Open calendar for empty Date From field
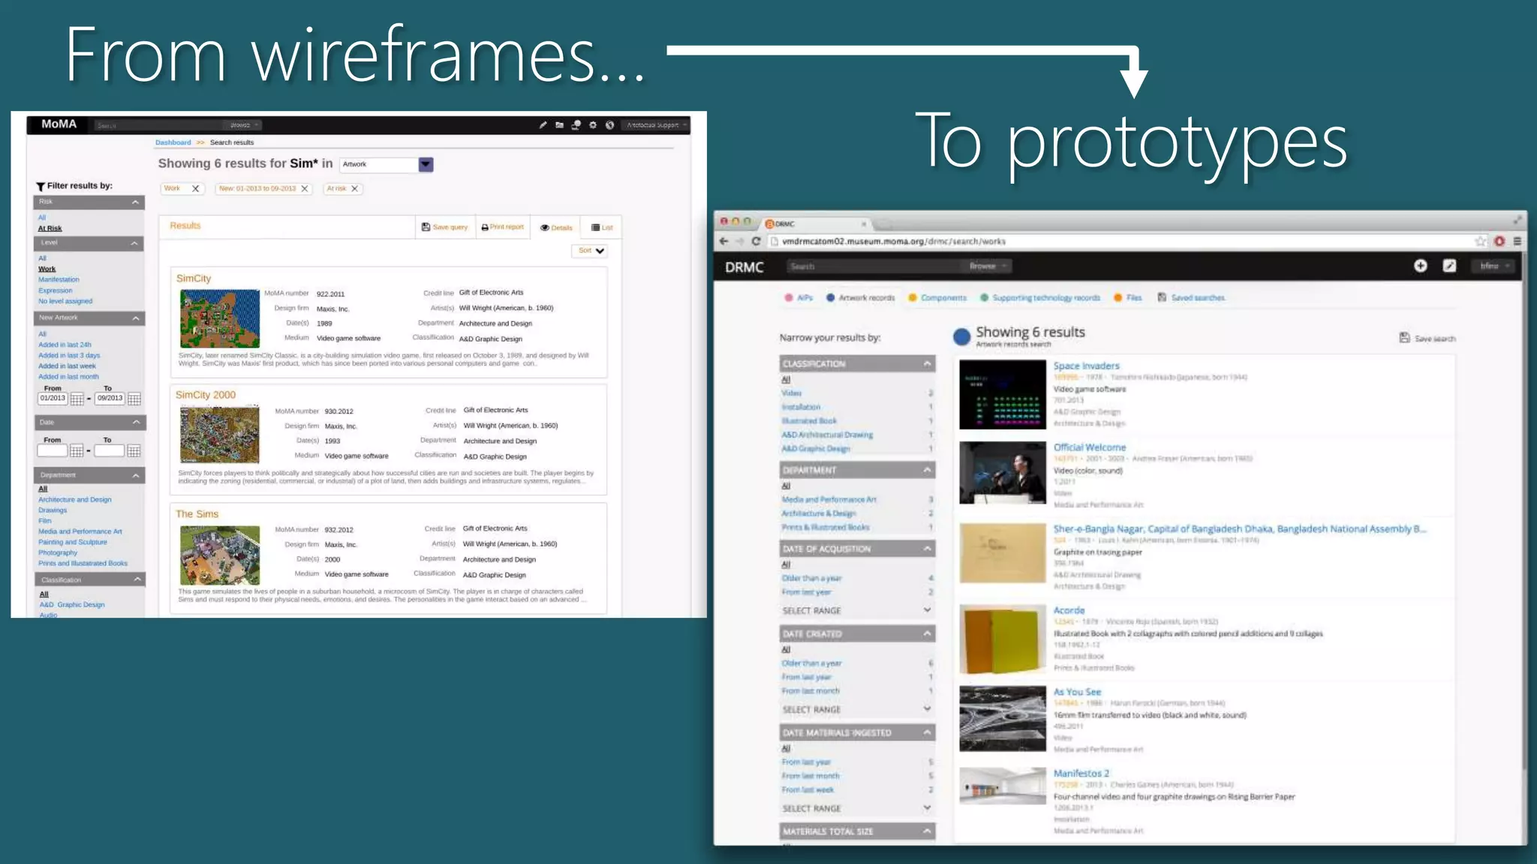Screen dimensions: 1537x864 click(x=77, y=451)
